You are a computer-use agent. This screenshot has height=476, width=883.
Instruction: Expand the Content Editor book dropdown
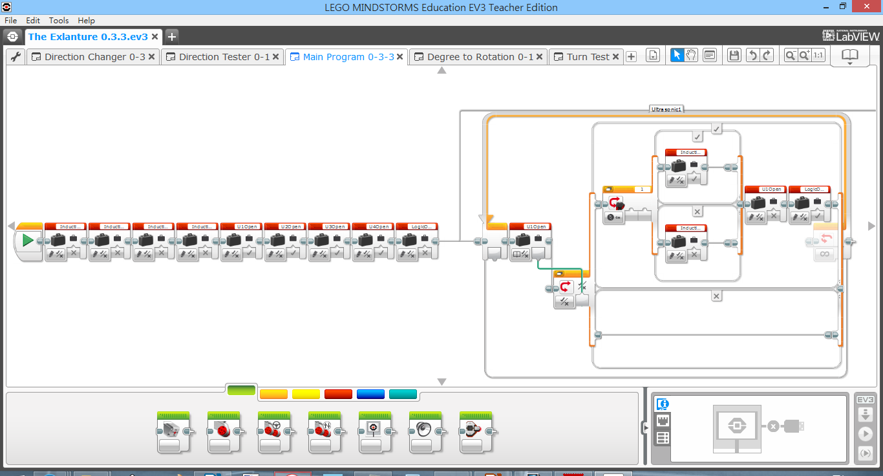pos(849,57)
